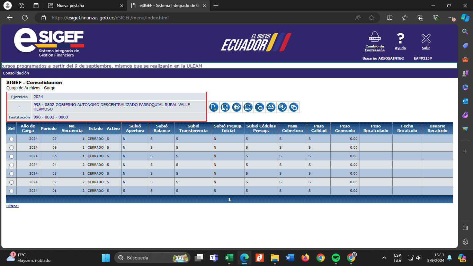This screenshot has height=266, width=473.
Task: Click the document search magnifier icon
Action: pos(259,107)
